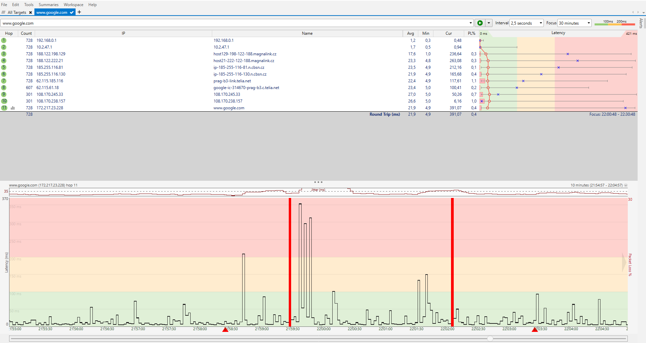Click the hop 3 green circle icon
The image size is (646, 343).
[x=4, y=54]
